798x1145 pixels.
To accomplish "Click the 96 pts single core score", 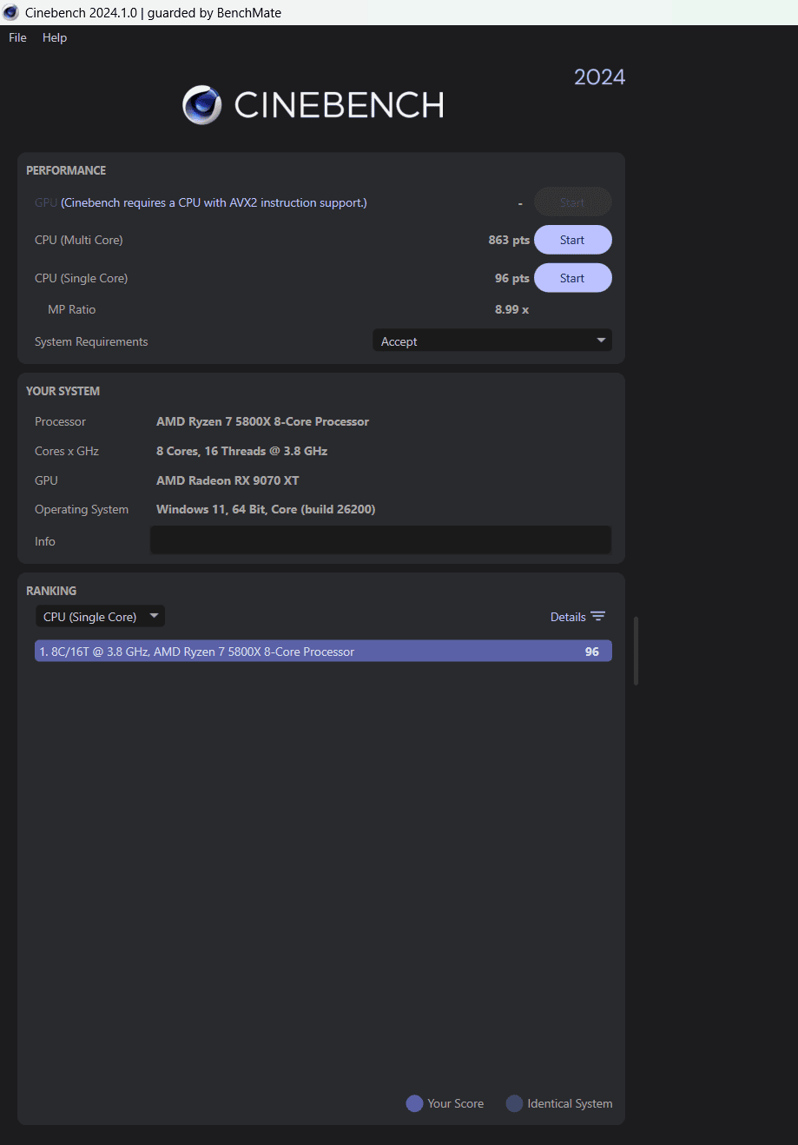I will tap(512, 278).
